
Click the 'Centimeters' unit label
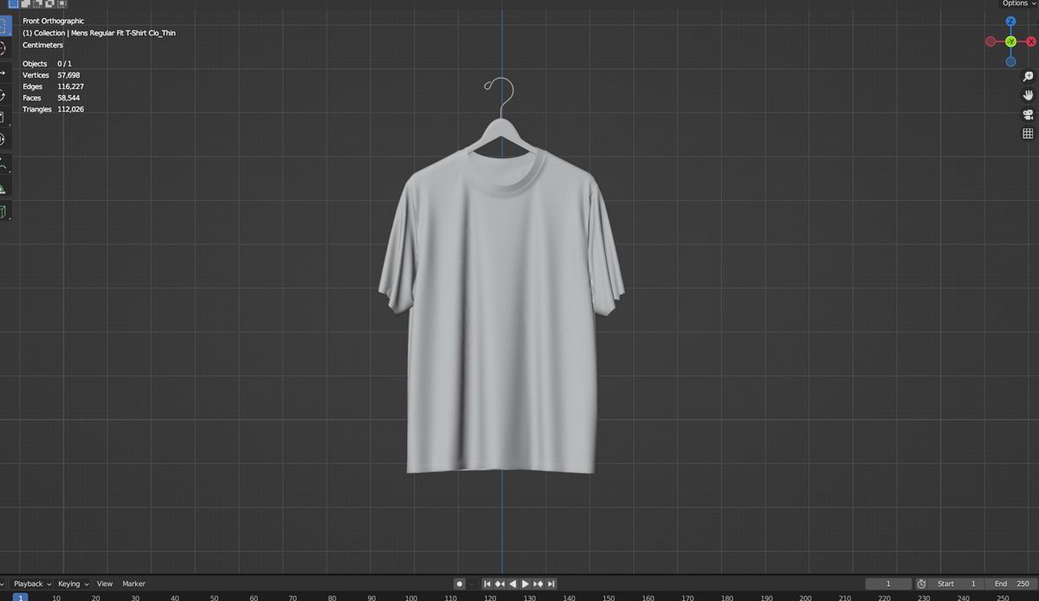[42, 45]
